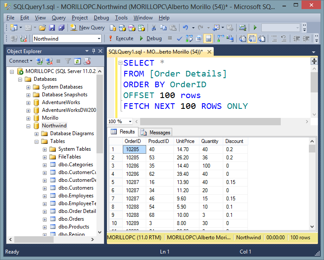Click the Find combo box in the top toolbar
The width and height of the screenshot is (324, 260).
pyautogui.click(x=280, y=28)
